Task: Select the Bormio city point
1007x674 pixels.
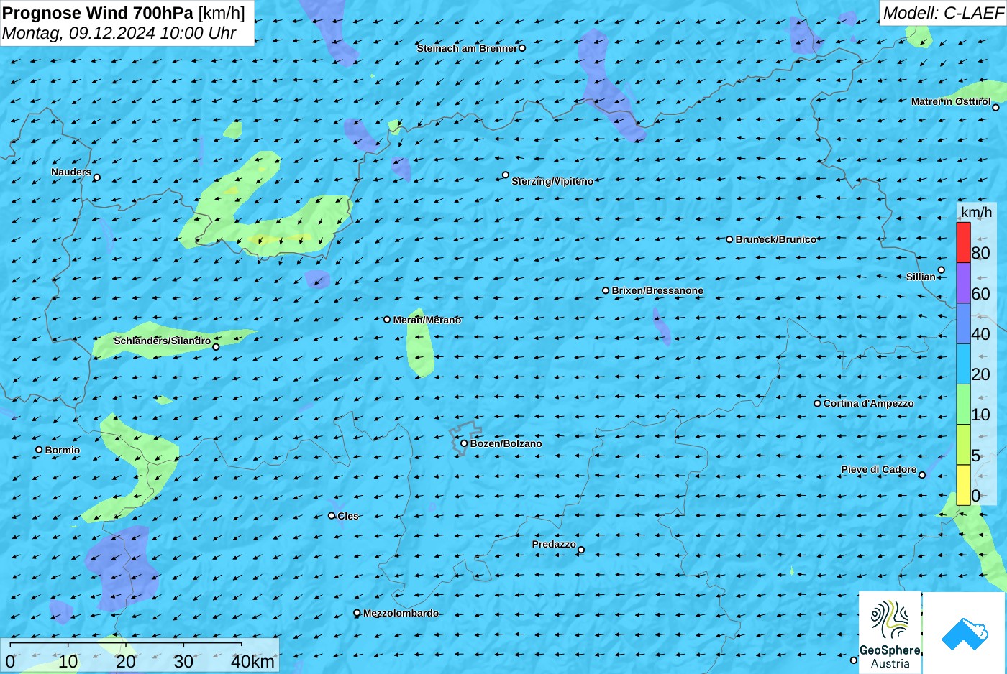Action: click(39, 450)
